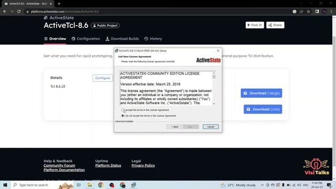The image size is (336, 189).
Task: Click the disabled Next button in Setup
Action: click(x=191, y=127)
